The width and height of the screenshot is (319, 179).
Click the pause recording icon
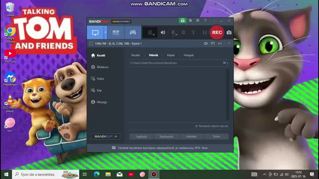pyautogui.click(x=204, y=32)
